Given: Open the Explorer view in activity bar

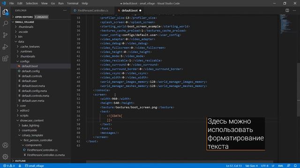Looking at the screenshot, I should tap(5, 12).
